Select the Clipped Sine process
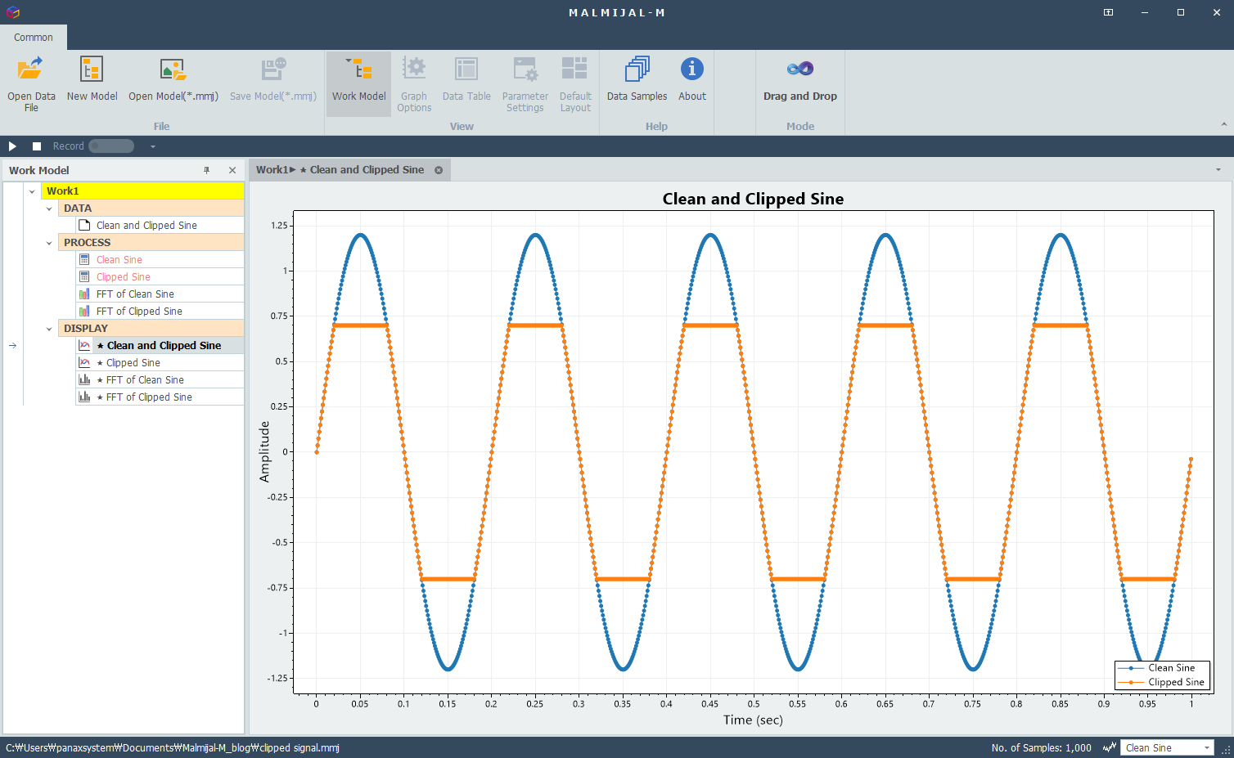 click(160, 276)
